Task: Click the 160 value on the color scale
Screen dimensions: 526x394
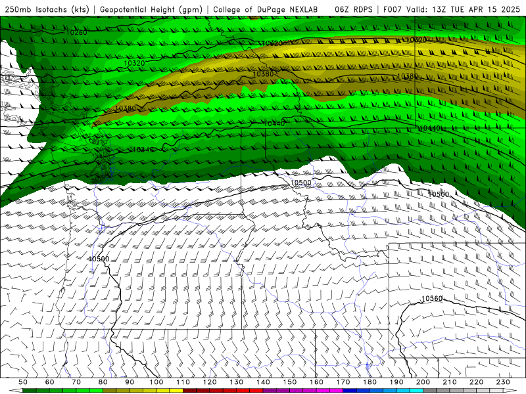Action: click(x=316, y=382)
